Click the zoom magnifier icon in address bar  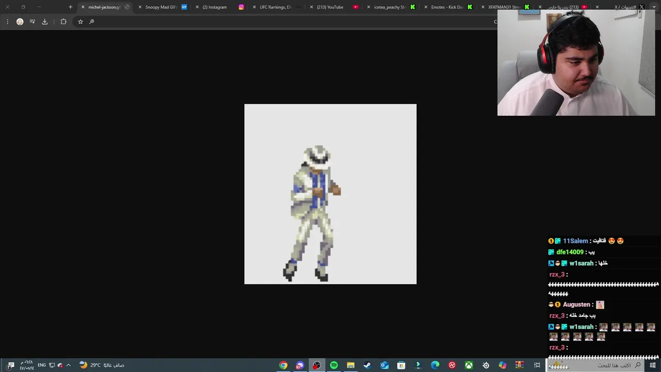click(91, 22)
